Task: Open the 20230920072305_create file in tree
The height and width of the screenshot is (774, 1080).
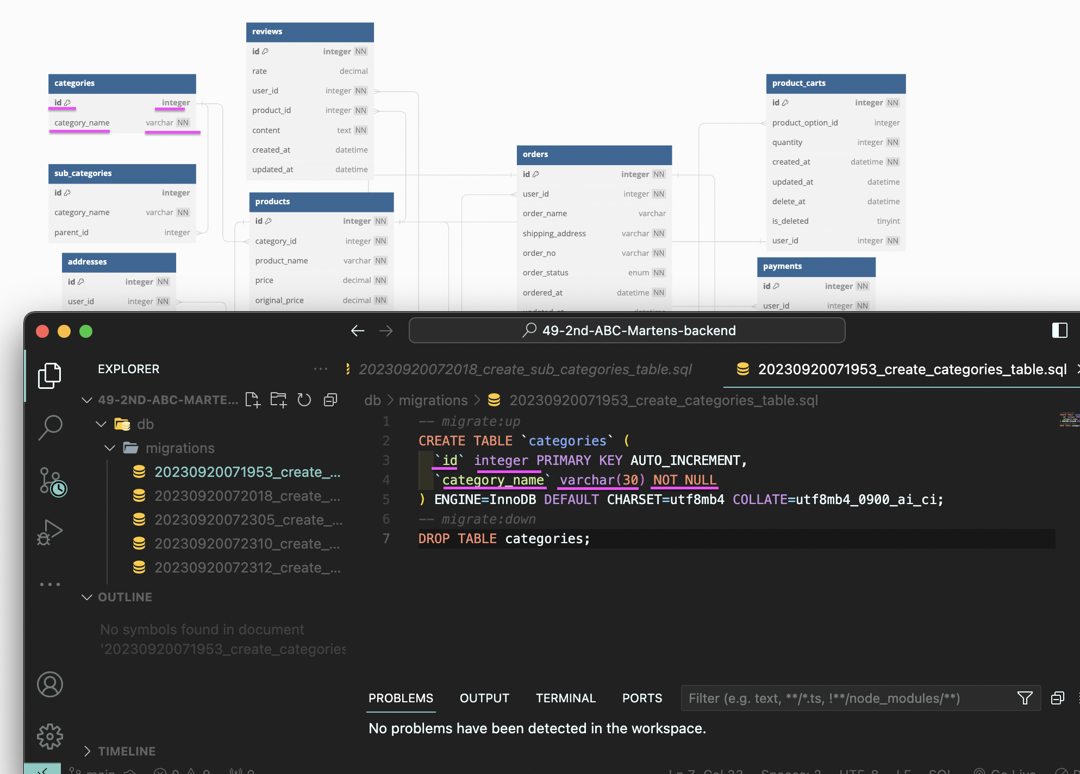Action: (x=247, y=520)
